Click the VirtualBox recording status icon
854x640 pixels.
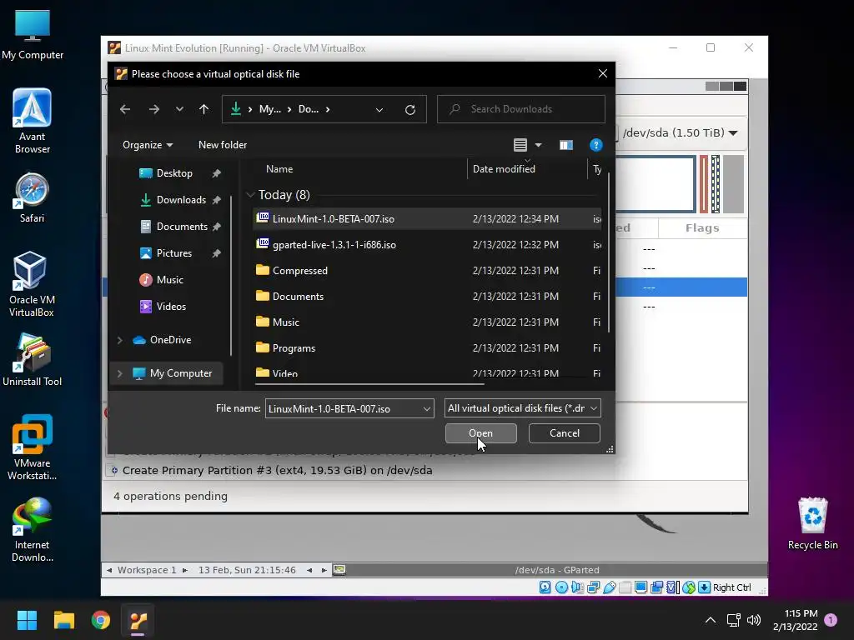657,587
